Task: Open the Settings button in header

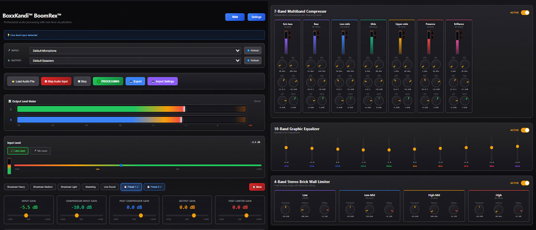Action: [x=256, y=17]
